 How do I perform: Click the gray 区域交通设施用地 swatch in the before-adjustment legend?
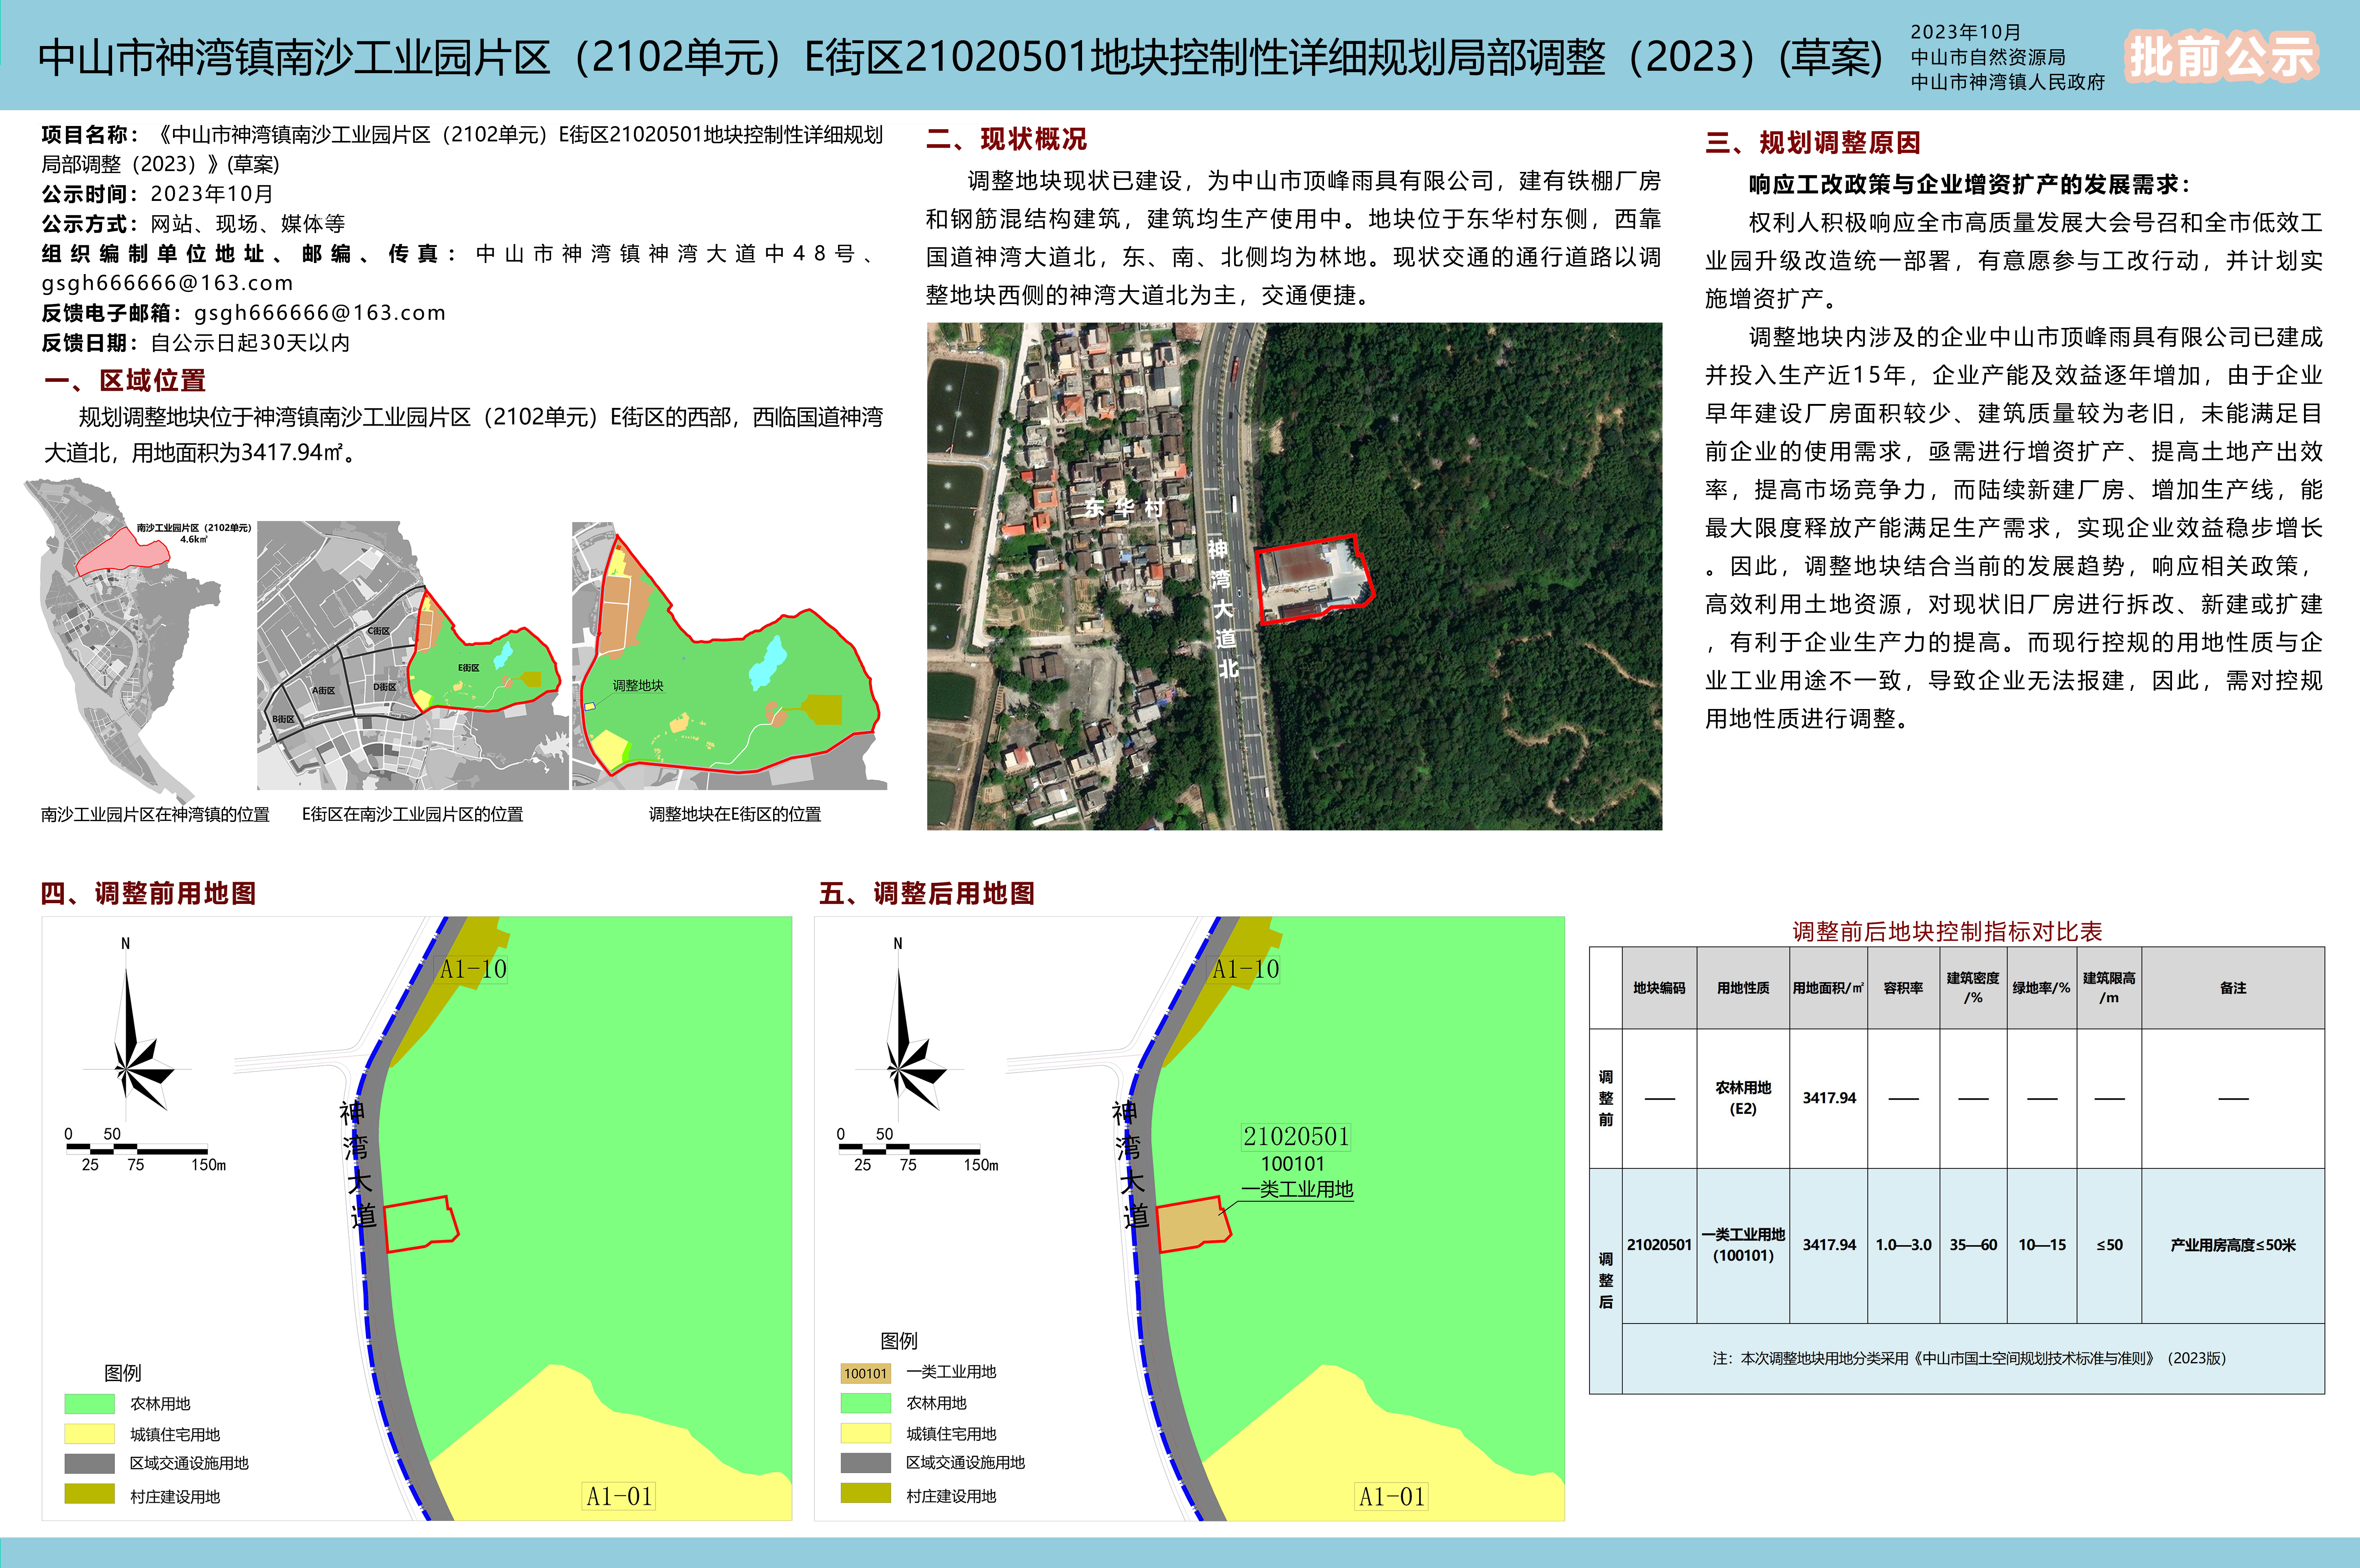click(89, 1464)
